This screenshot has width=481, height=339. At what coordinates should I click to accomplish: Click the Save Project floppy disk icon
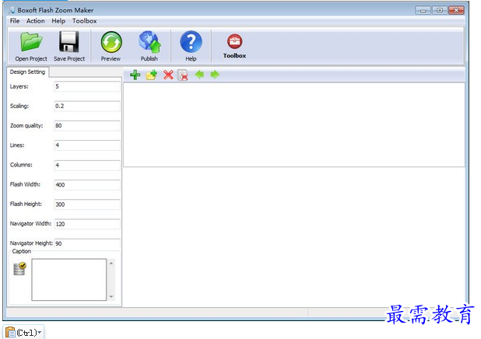click(69, 42)
